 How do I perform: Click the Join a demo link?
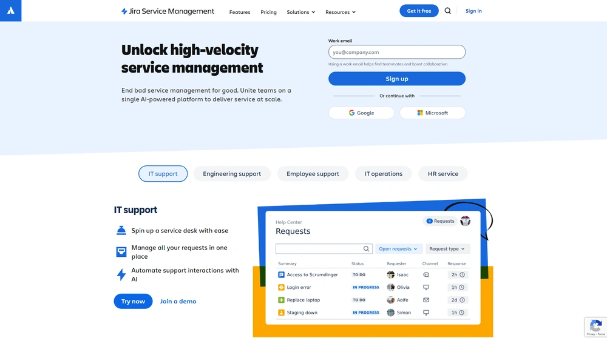(x=178, y=301)
